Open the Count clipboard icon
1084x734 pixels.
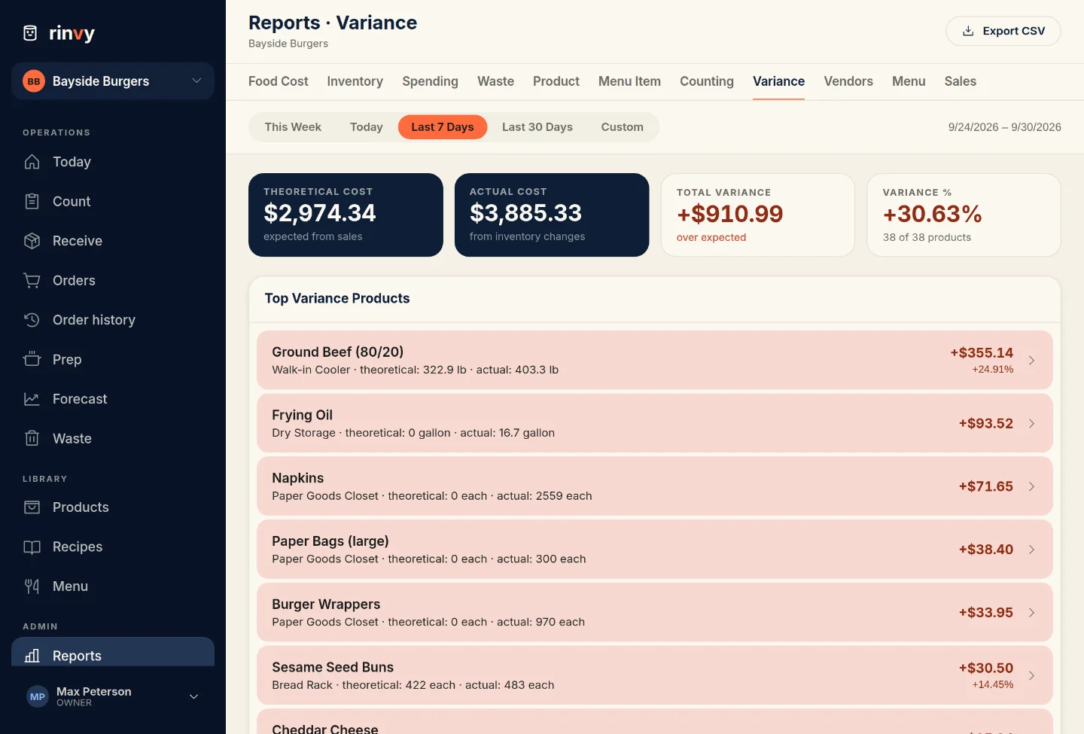click(x=32, y=201)
